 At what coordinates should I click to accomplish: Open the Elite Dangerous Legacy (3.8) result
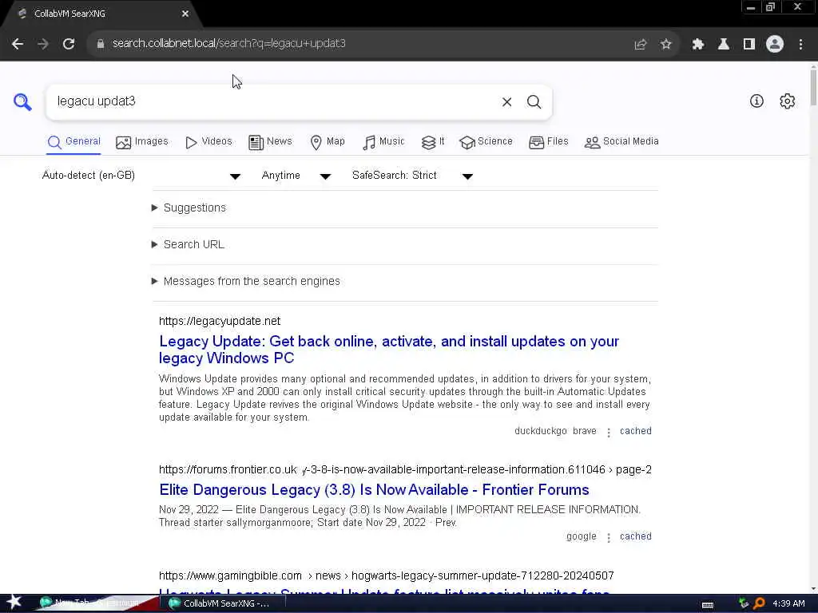click(374, 490)
